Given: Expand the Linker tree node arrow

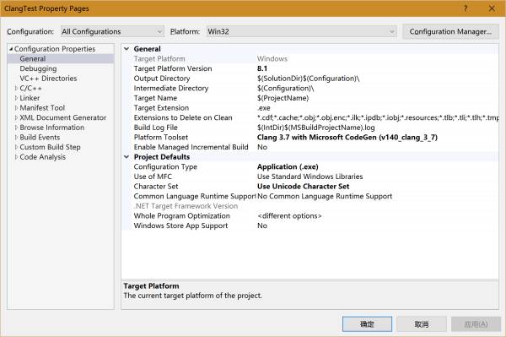Looking at the screenshot, I should pos(16,98).
